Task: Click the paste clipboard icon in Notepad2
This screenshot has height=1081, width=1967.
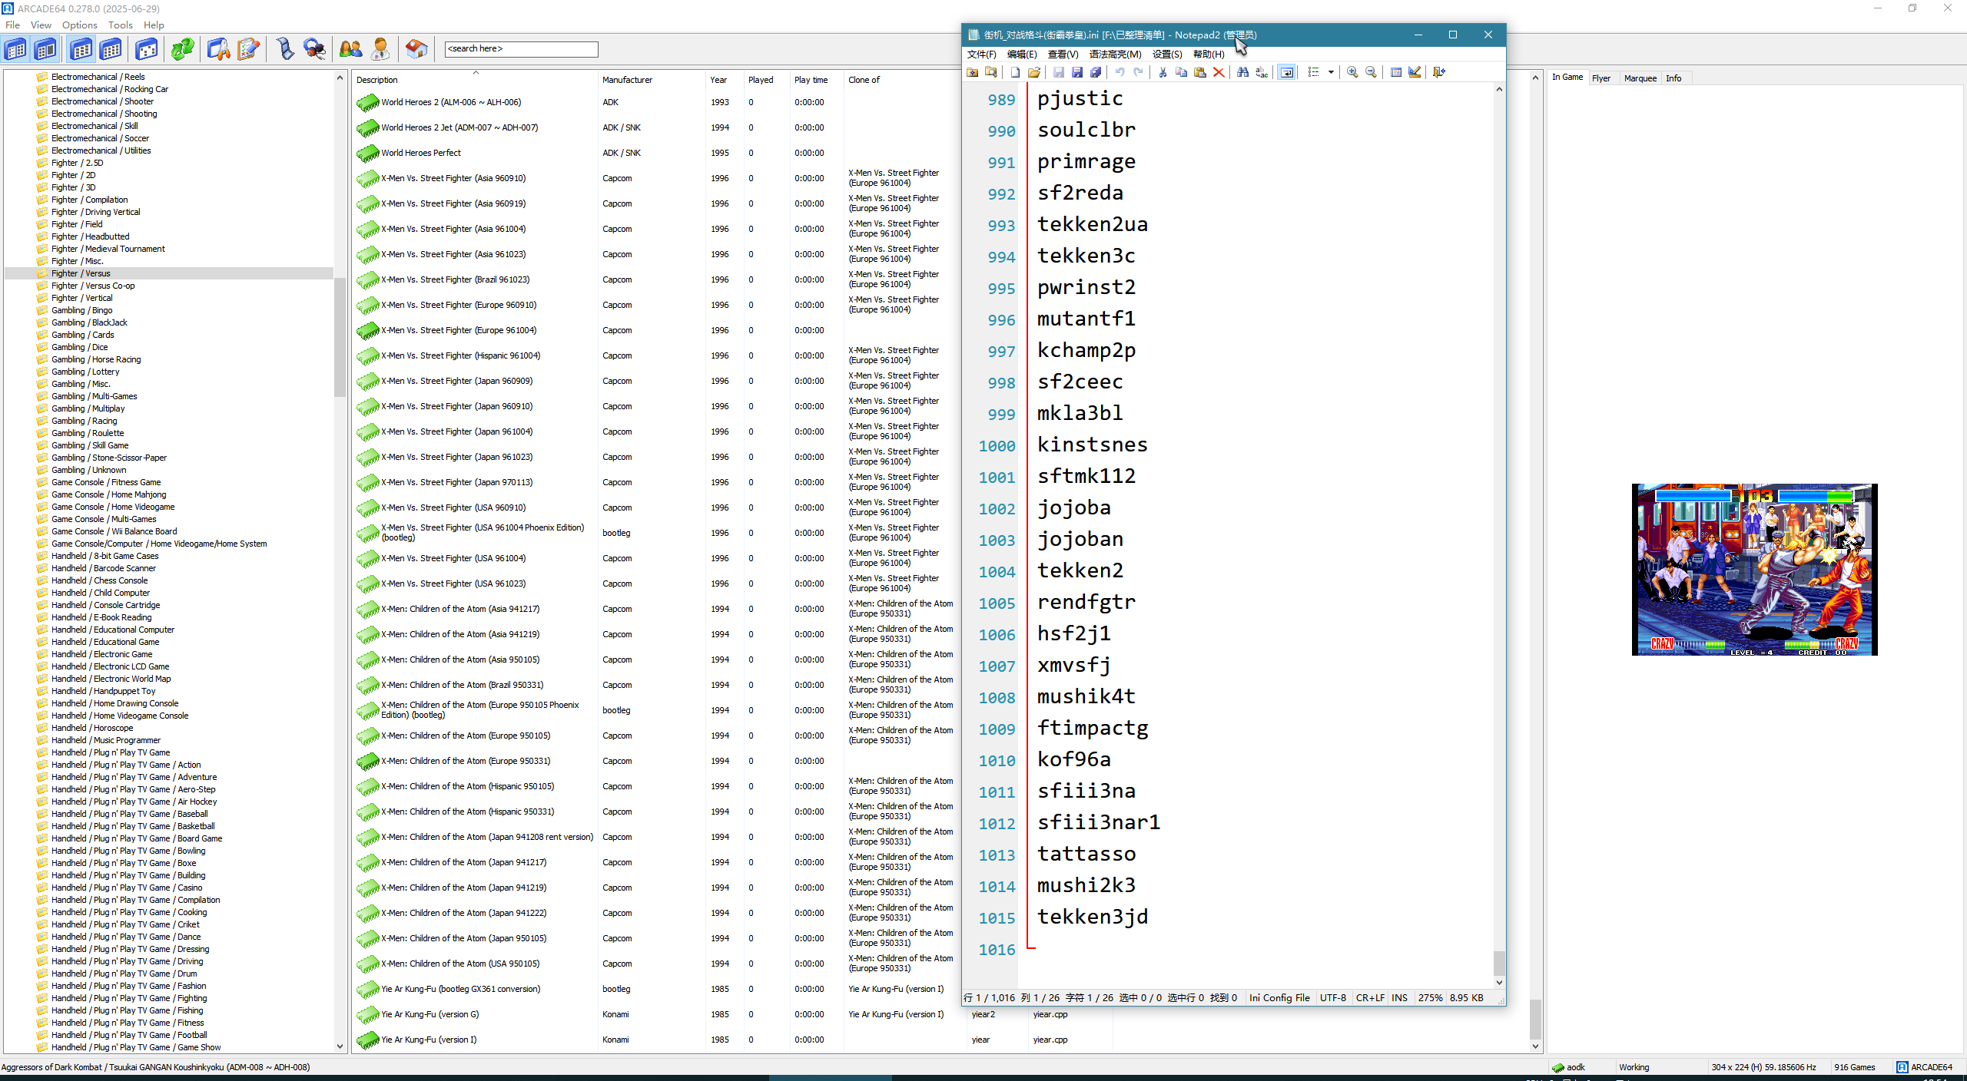Action: [x=1200, y=72]
